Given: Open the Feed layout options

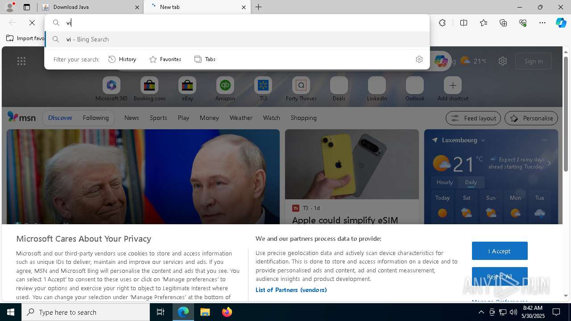Looking at the screenshot, I should 473,118.
